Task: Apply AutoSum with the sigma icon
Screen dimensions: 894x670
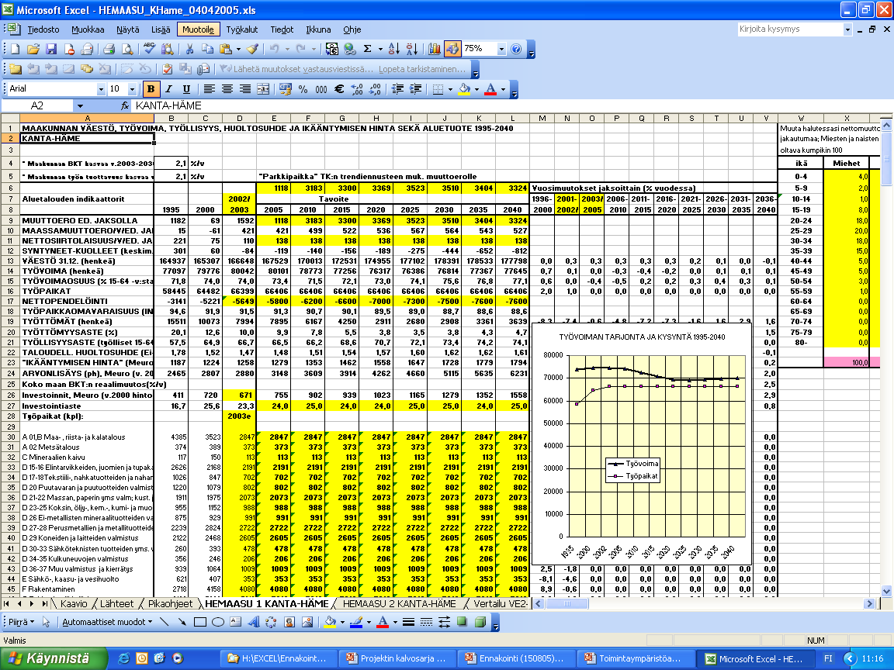Action: pyautogui.click(x=368, y=50)
